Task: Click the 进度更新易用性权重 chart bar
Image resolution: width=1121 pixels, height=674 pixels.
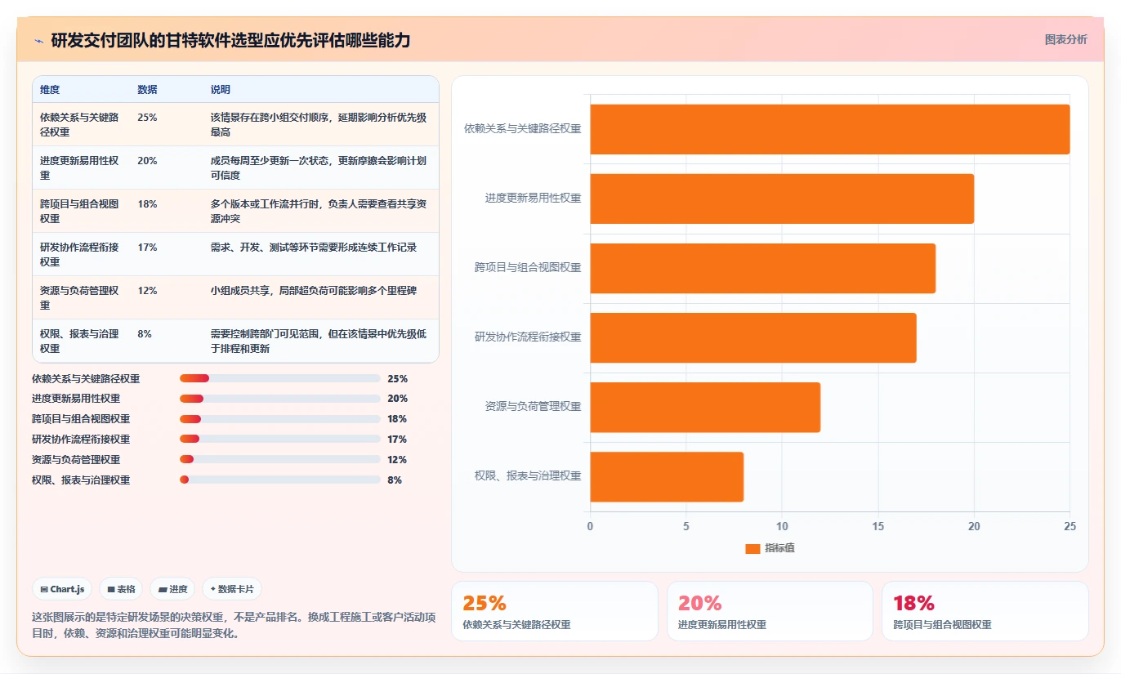Action: coord(782,199)
